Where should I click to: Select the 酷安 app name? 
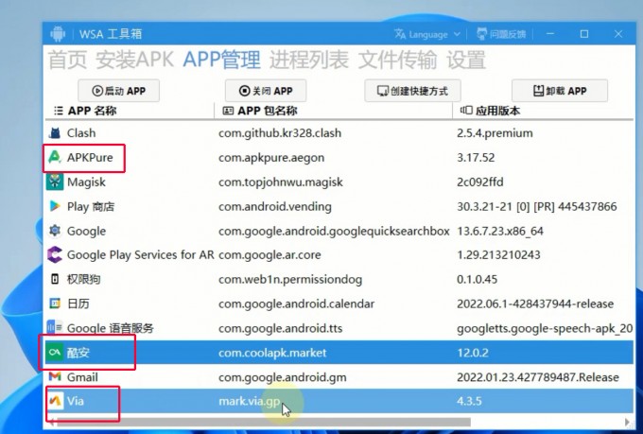(78, 353)
